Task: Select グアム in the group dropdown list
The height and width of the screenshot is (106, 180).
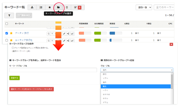Action: 136,102
